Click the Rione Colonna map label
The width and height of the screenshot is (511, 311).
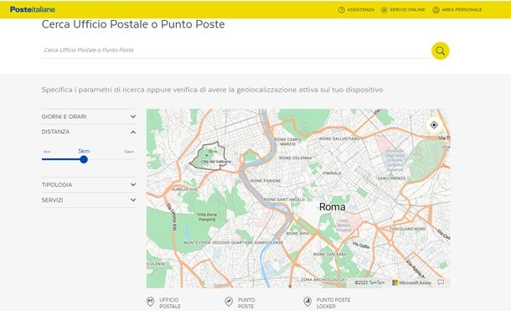click(295, 158)
